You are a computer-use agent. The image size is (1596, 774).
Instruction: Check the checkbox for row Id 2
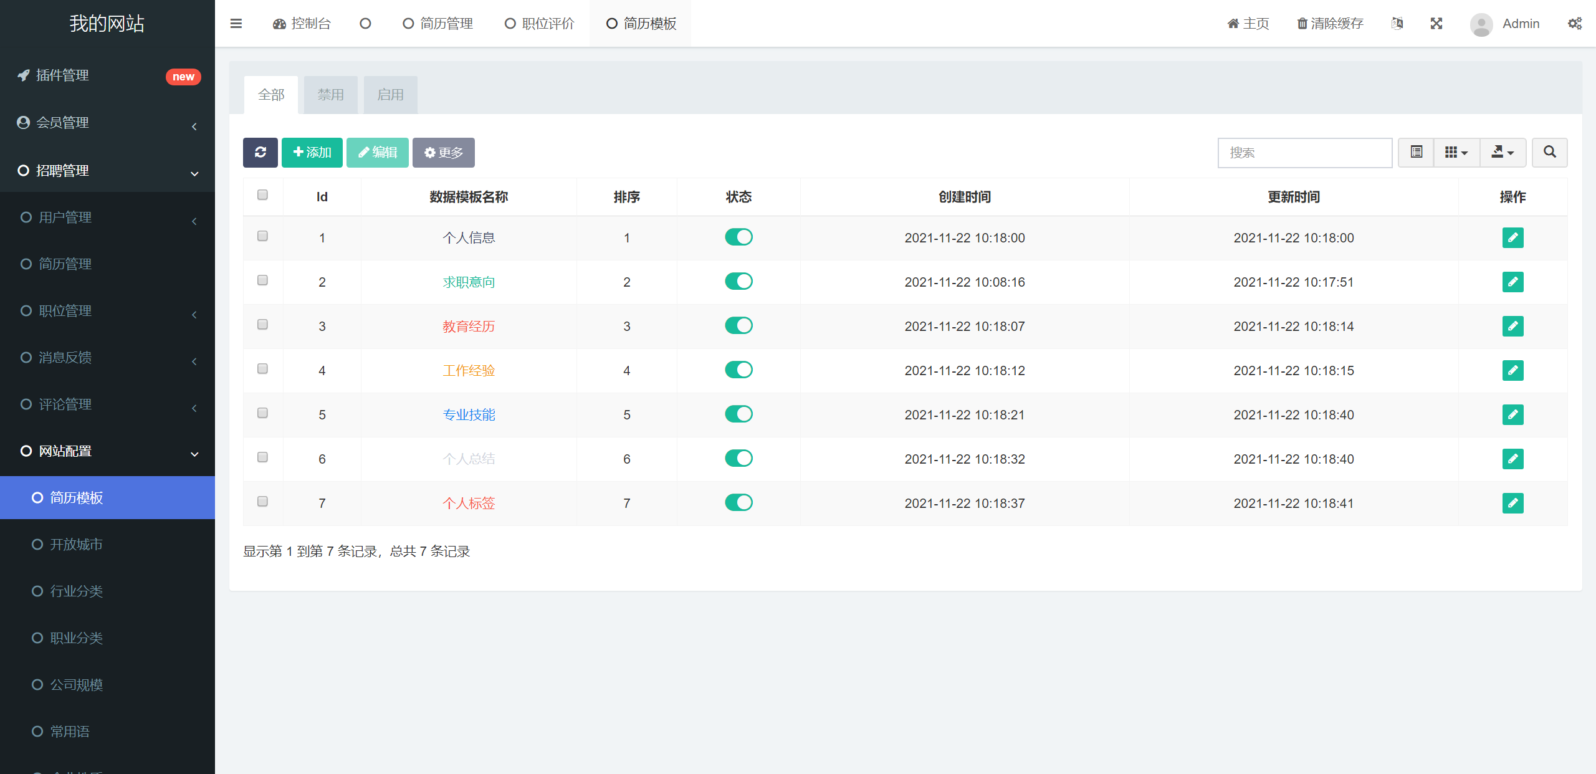pyautogui.click(x=262, y=280)
